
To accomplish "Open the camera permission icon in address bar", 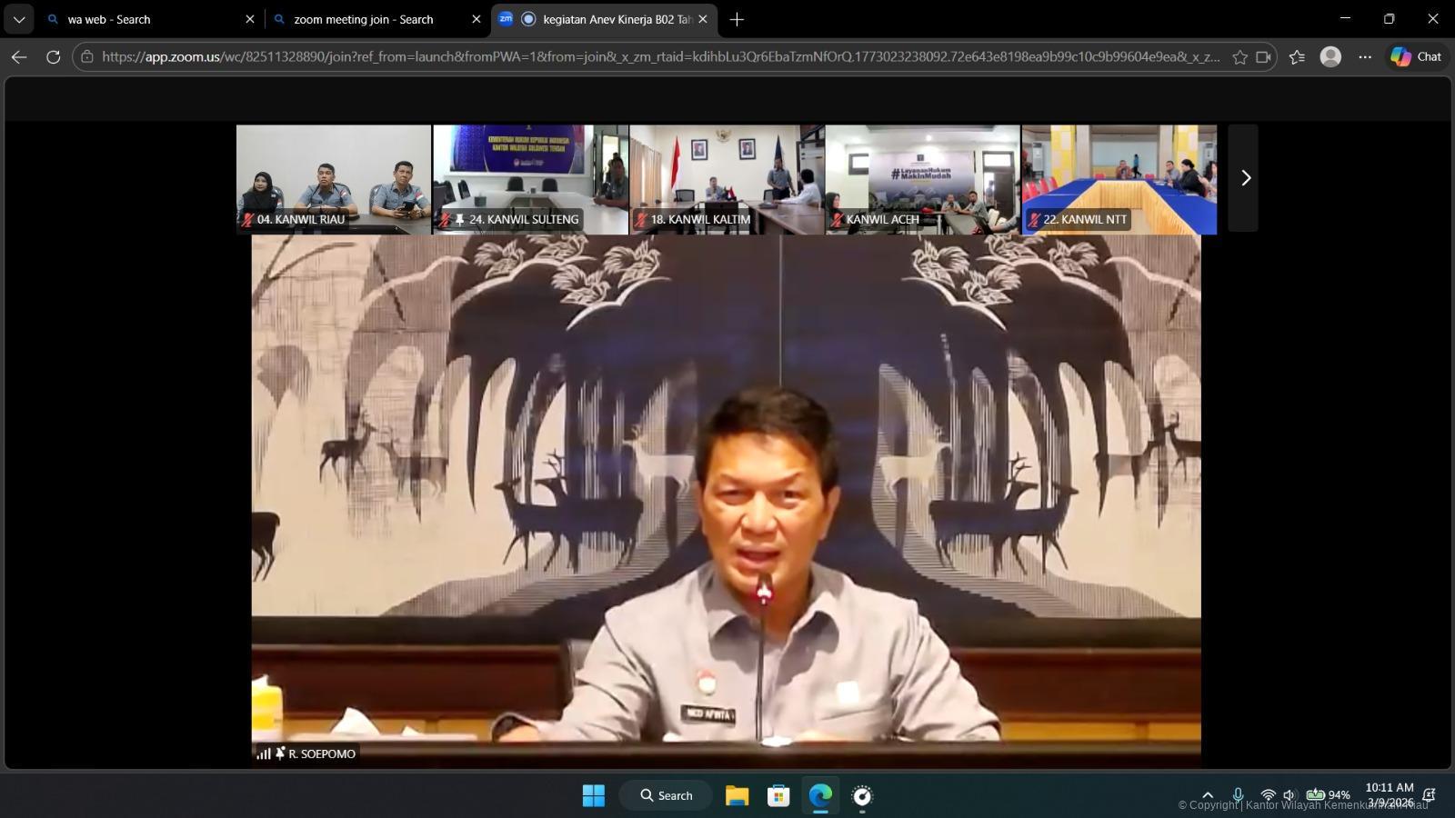I will [x=1263, y=57].
